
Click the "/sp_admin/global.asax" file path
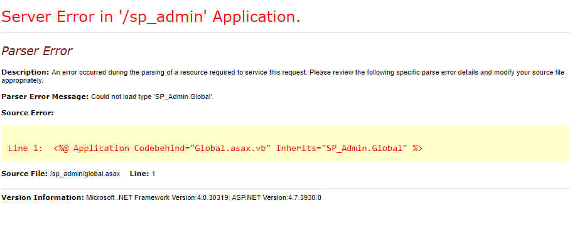coord(85,174)
